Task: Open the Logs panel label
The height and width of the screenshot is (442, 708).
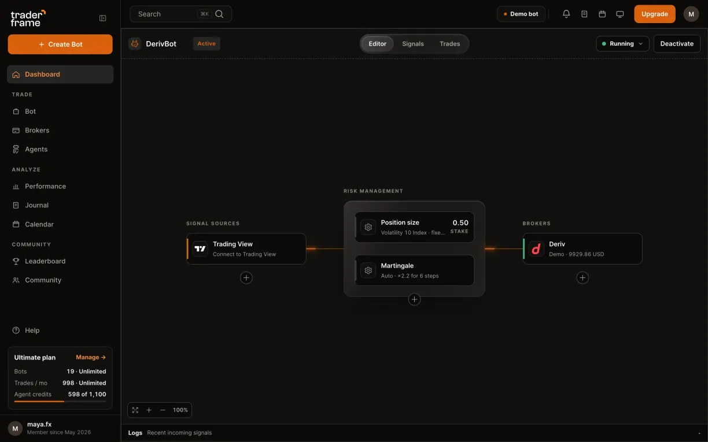Action: click(x=135, y=433)
